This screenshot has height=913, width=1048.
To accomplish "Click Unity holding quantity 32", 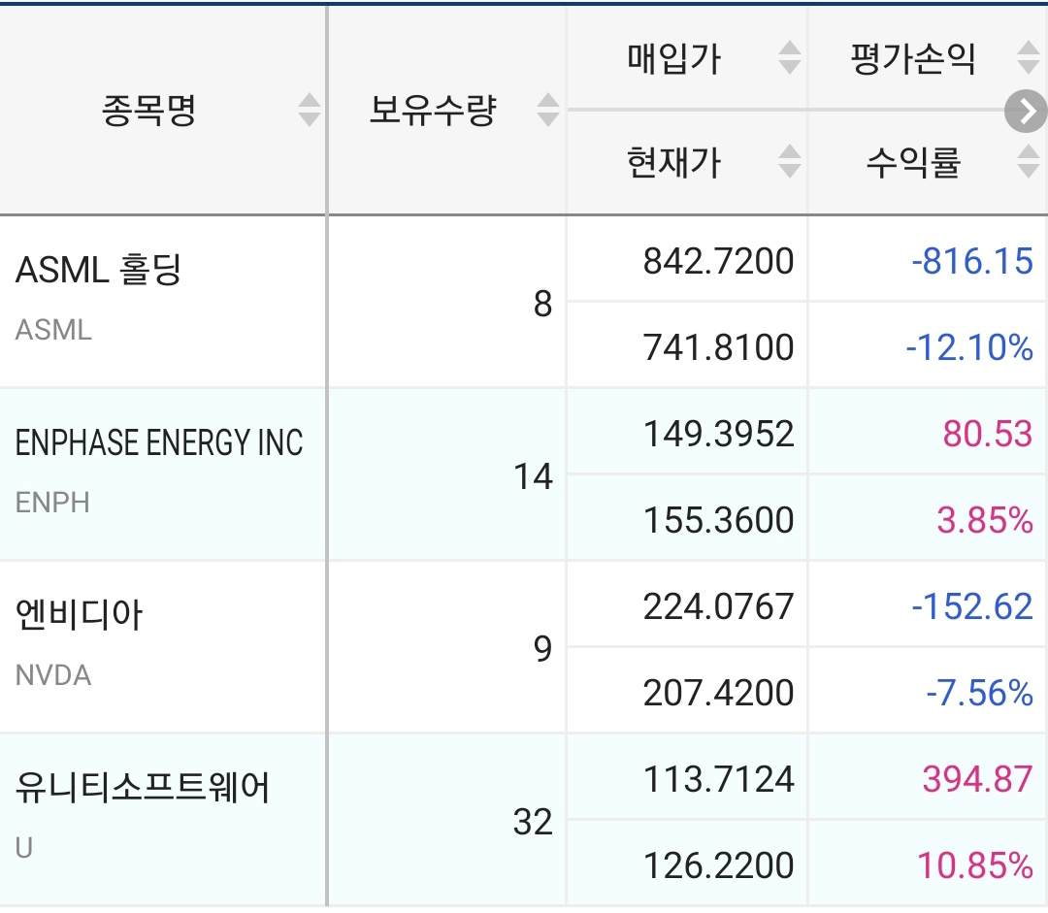I will tap(534, 822).
